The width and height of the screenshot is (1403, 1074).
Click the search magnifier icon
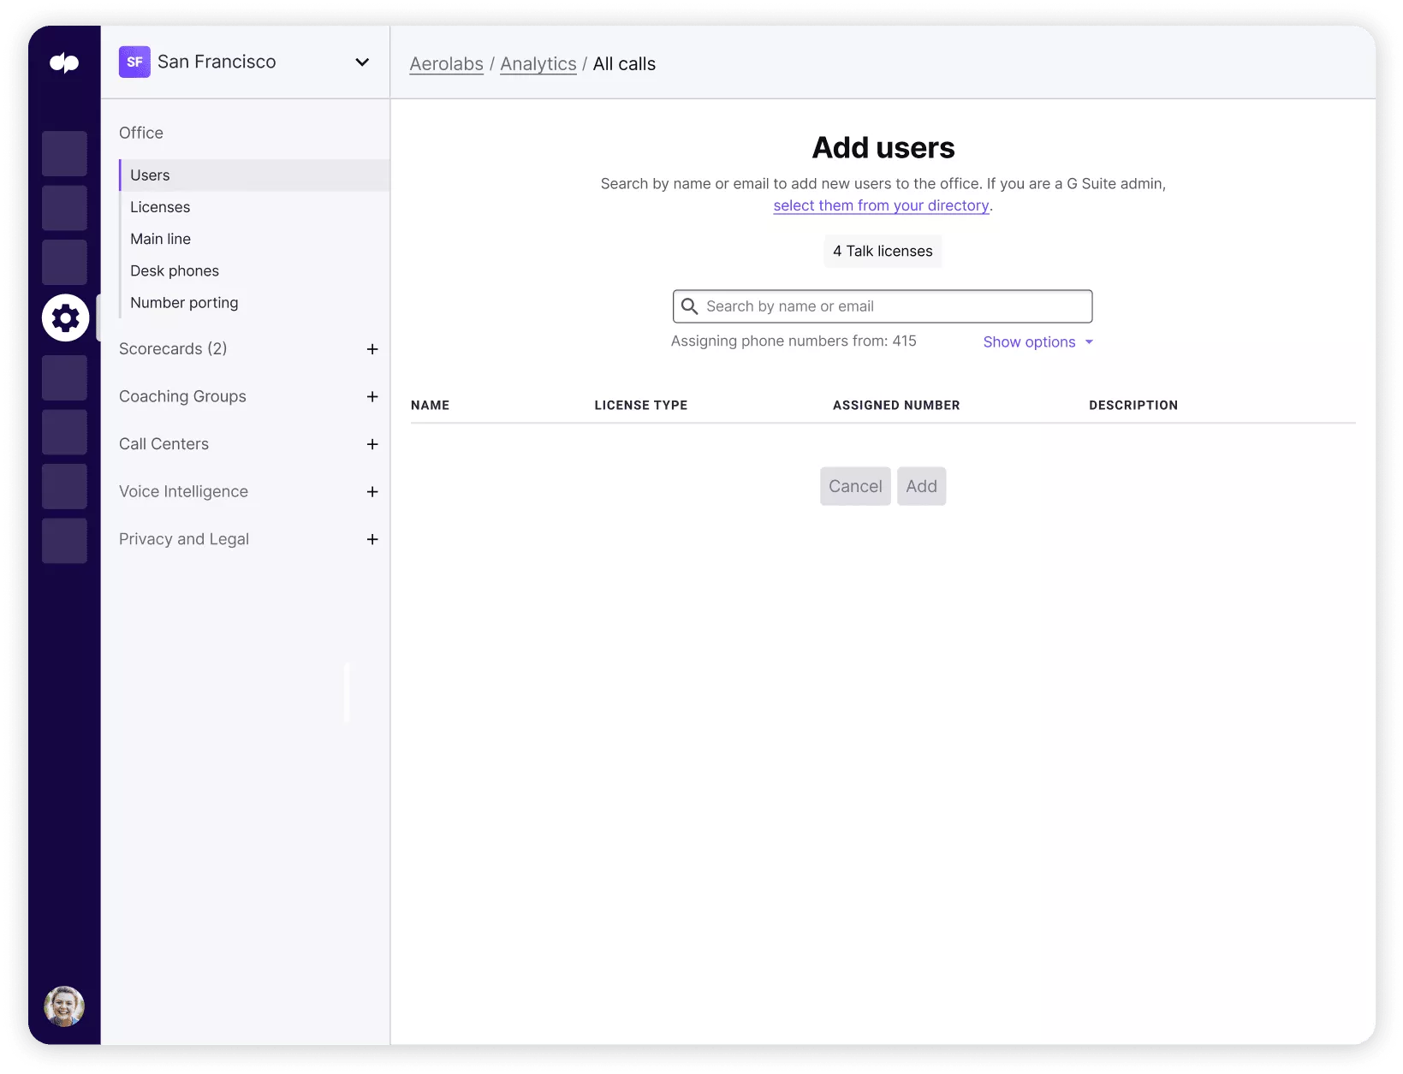689,306
